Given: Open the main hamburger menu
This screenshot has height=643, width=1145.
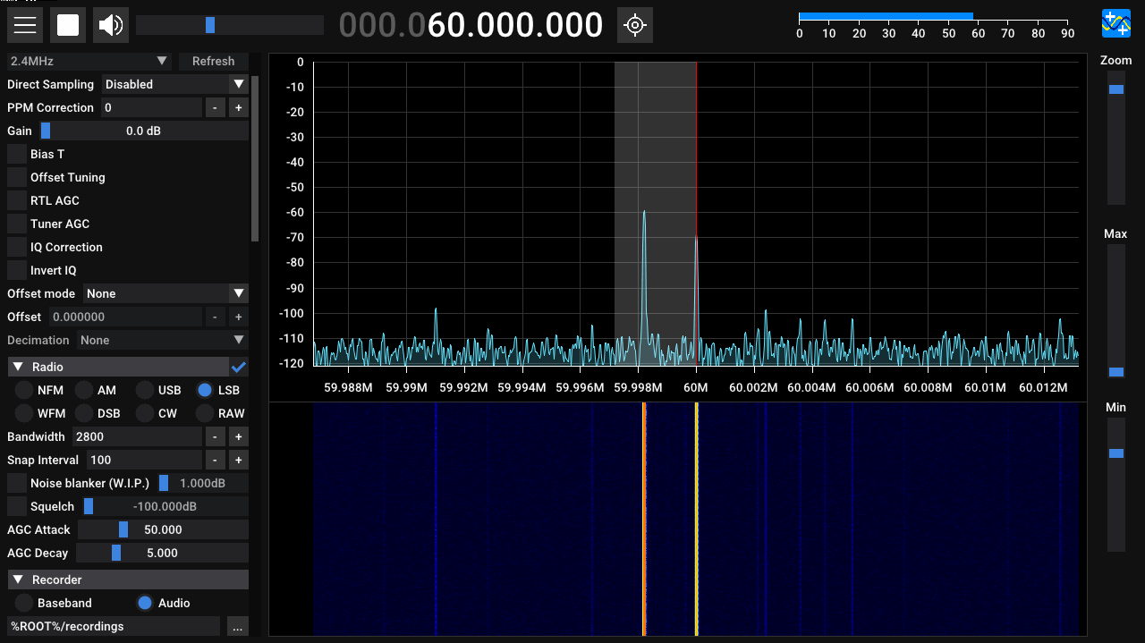Looking at the screenshot, I should (x=24, y=24).
